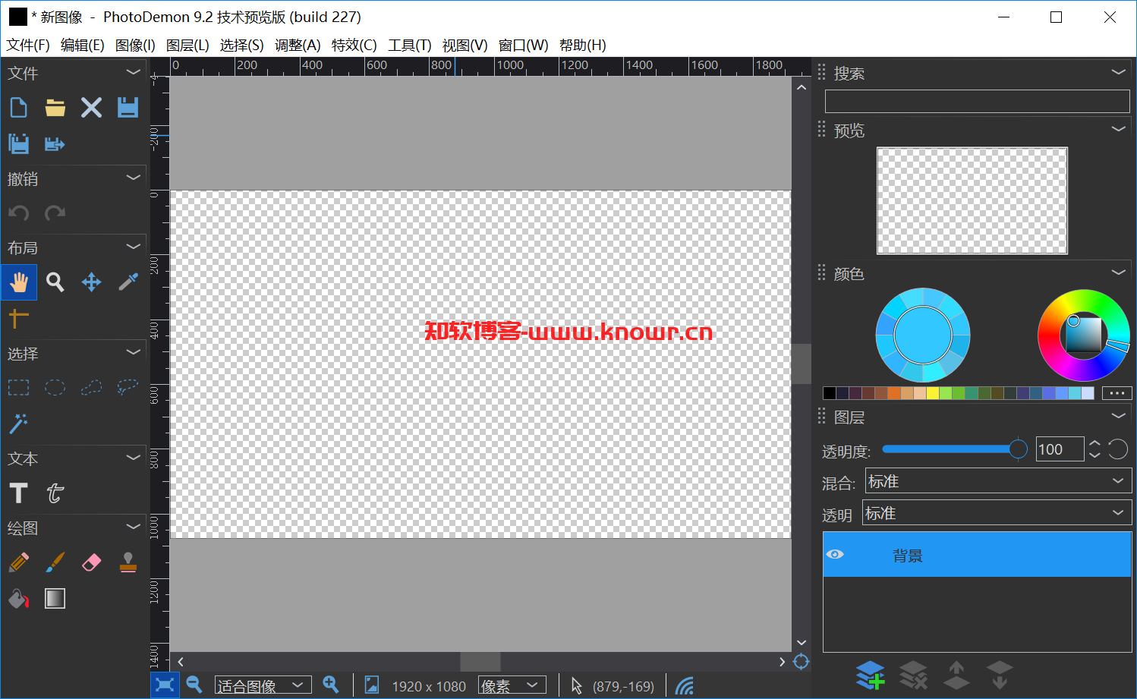The height and width of the screenshot is (699, 1137).
Task: Select the ellipse selection tool
Action: [x=55, y=388]
